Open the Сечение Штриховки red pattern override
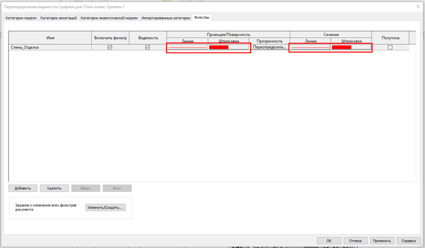 click(351, 48)
